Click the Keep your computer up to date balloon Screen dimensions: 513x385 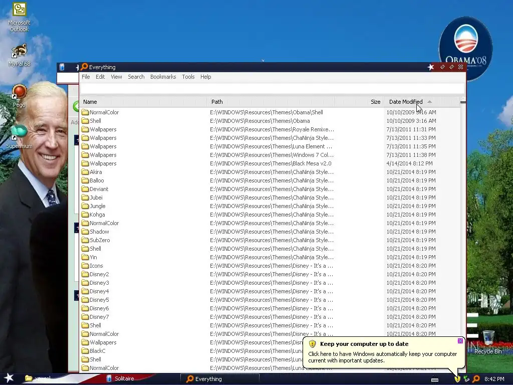(x=383, y=352)
